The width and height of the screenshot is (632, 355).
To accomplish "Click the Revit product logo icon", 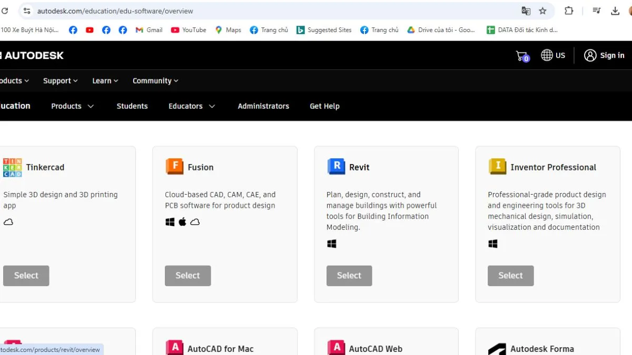I will coord(336,167).
